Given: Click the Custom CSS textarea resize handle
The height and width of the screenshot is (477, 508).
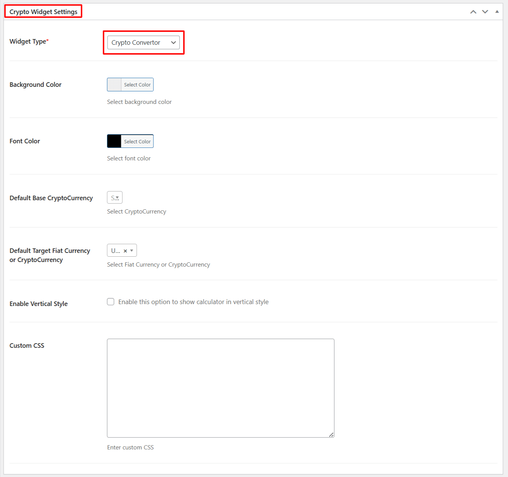Looking at the screenshot, I should coord(331,435).
